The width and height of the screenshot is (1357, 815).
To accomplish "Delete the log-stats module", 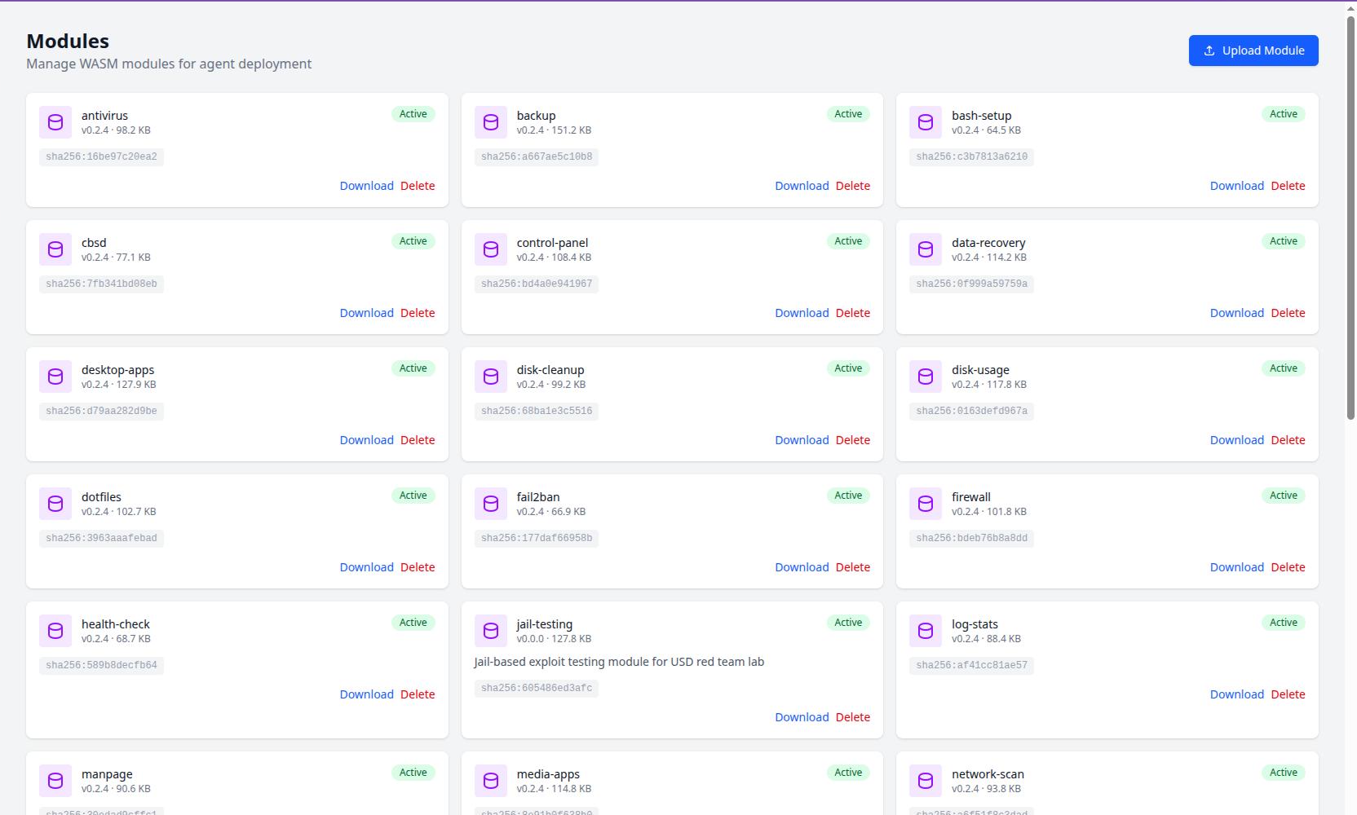I will coord(1288,694).
